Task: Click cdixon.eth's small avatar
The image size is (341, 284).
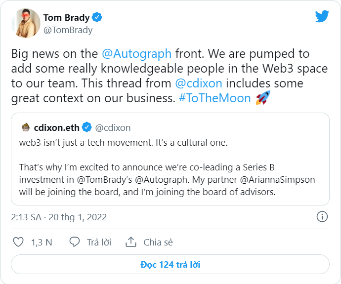Action: click(x=26, y=127)
